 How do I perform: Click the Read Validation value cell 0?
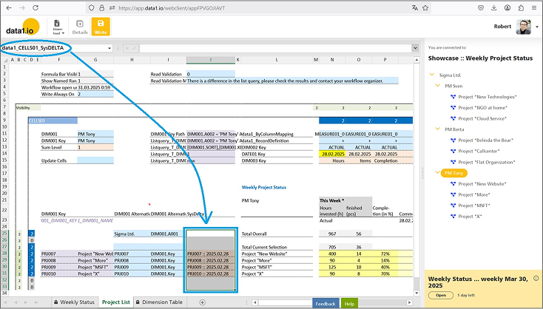pos(211,74)
